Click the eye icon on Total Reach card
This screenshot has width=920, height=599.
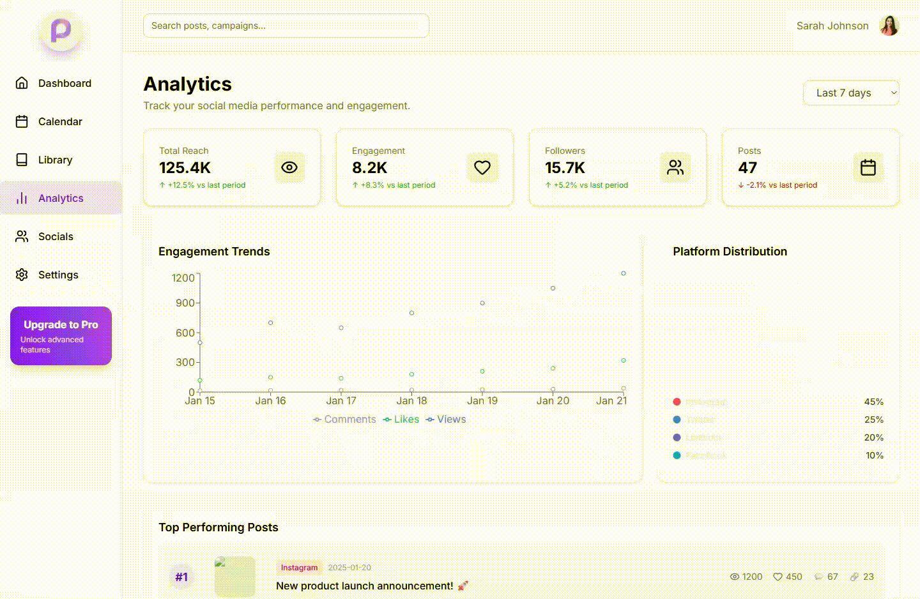click(289, 167)
